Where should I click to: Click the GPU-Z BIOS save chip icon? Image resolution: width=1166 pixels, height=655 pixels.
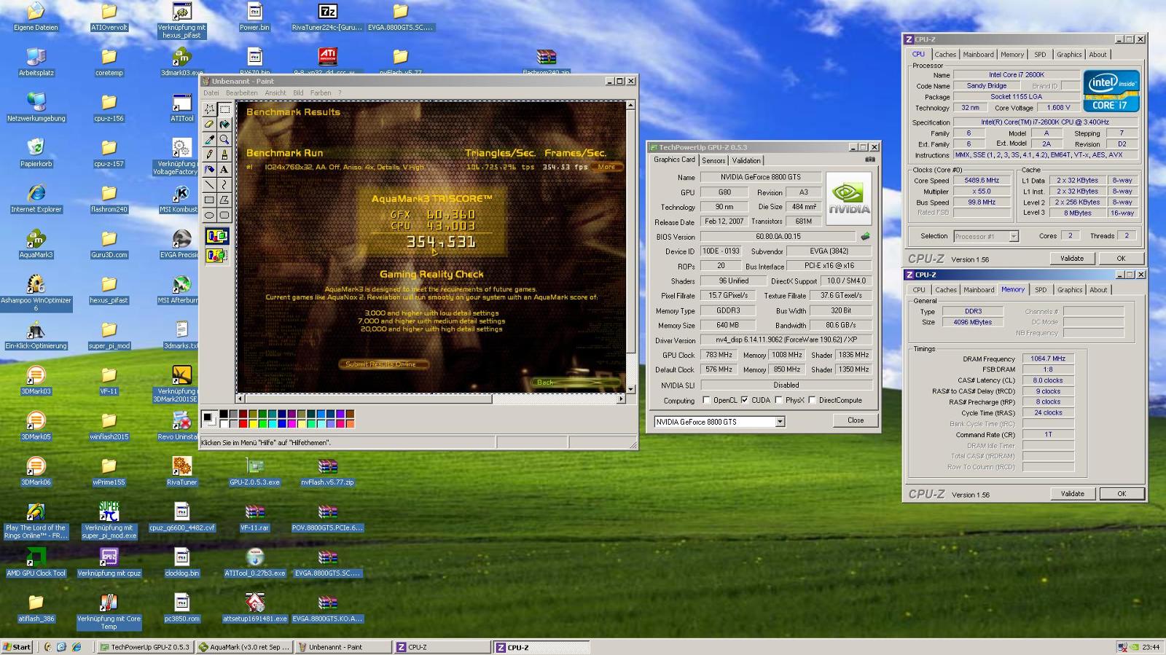coord(865,236)
